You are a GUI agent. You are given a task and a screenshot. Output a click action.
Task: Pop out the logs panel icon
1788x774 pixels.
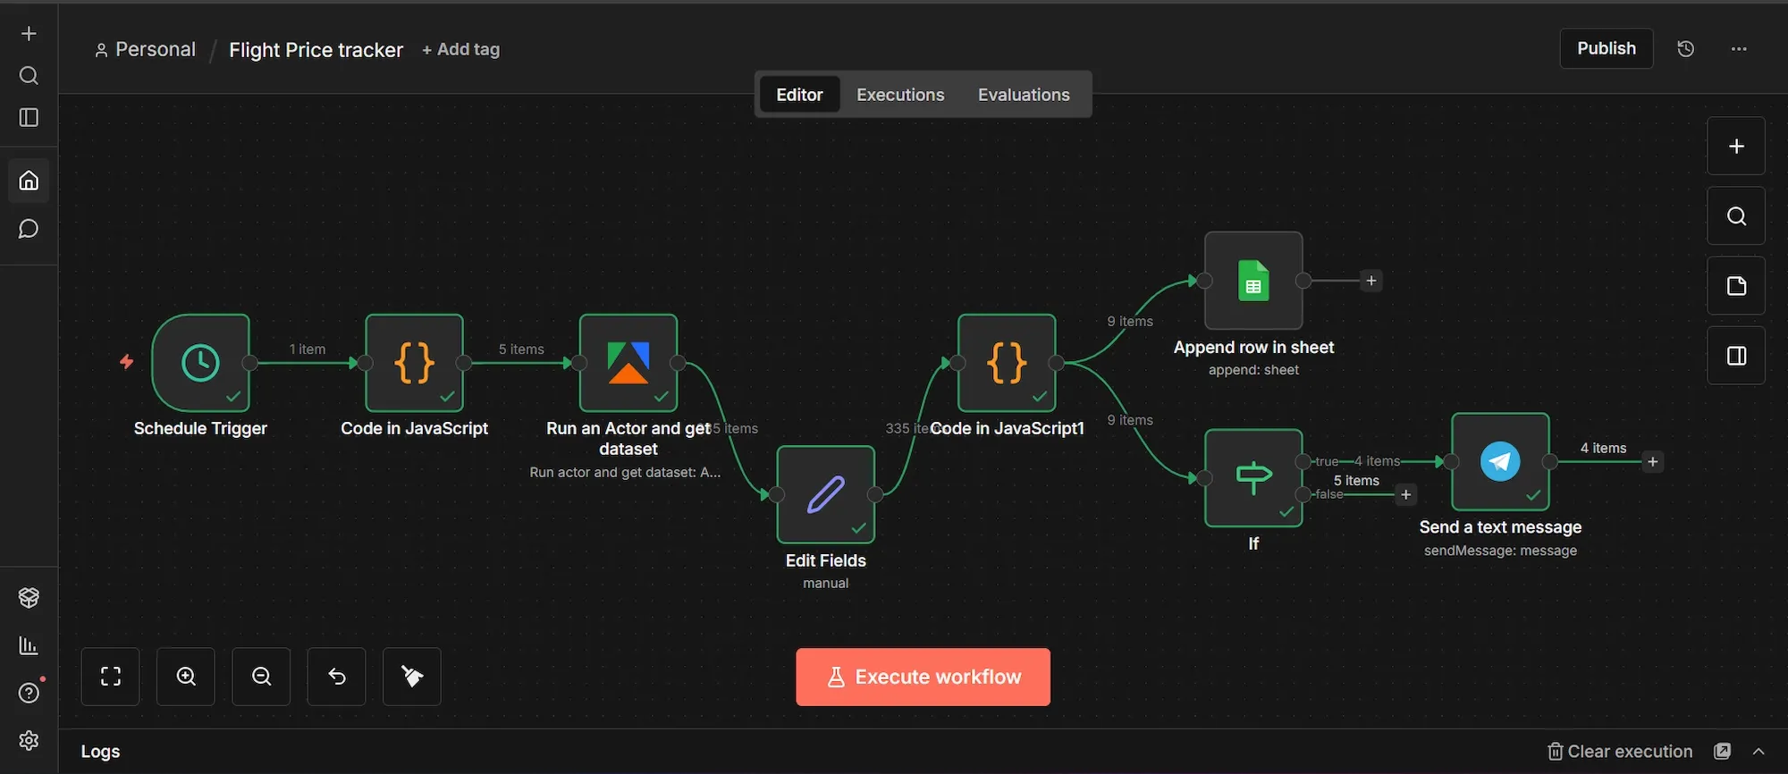pos(1723,752)
